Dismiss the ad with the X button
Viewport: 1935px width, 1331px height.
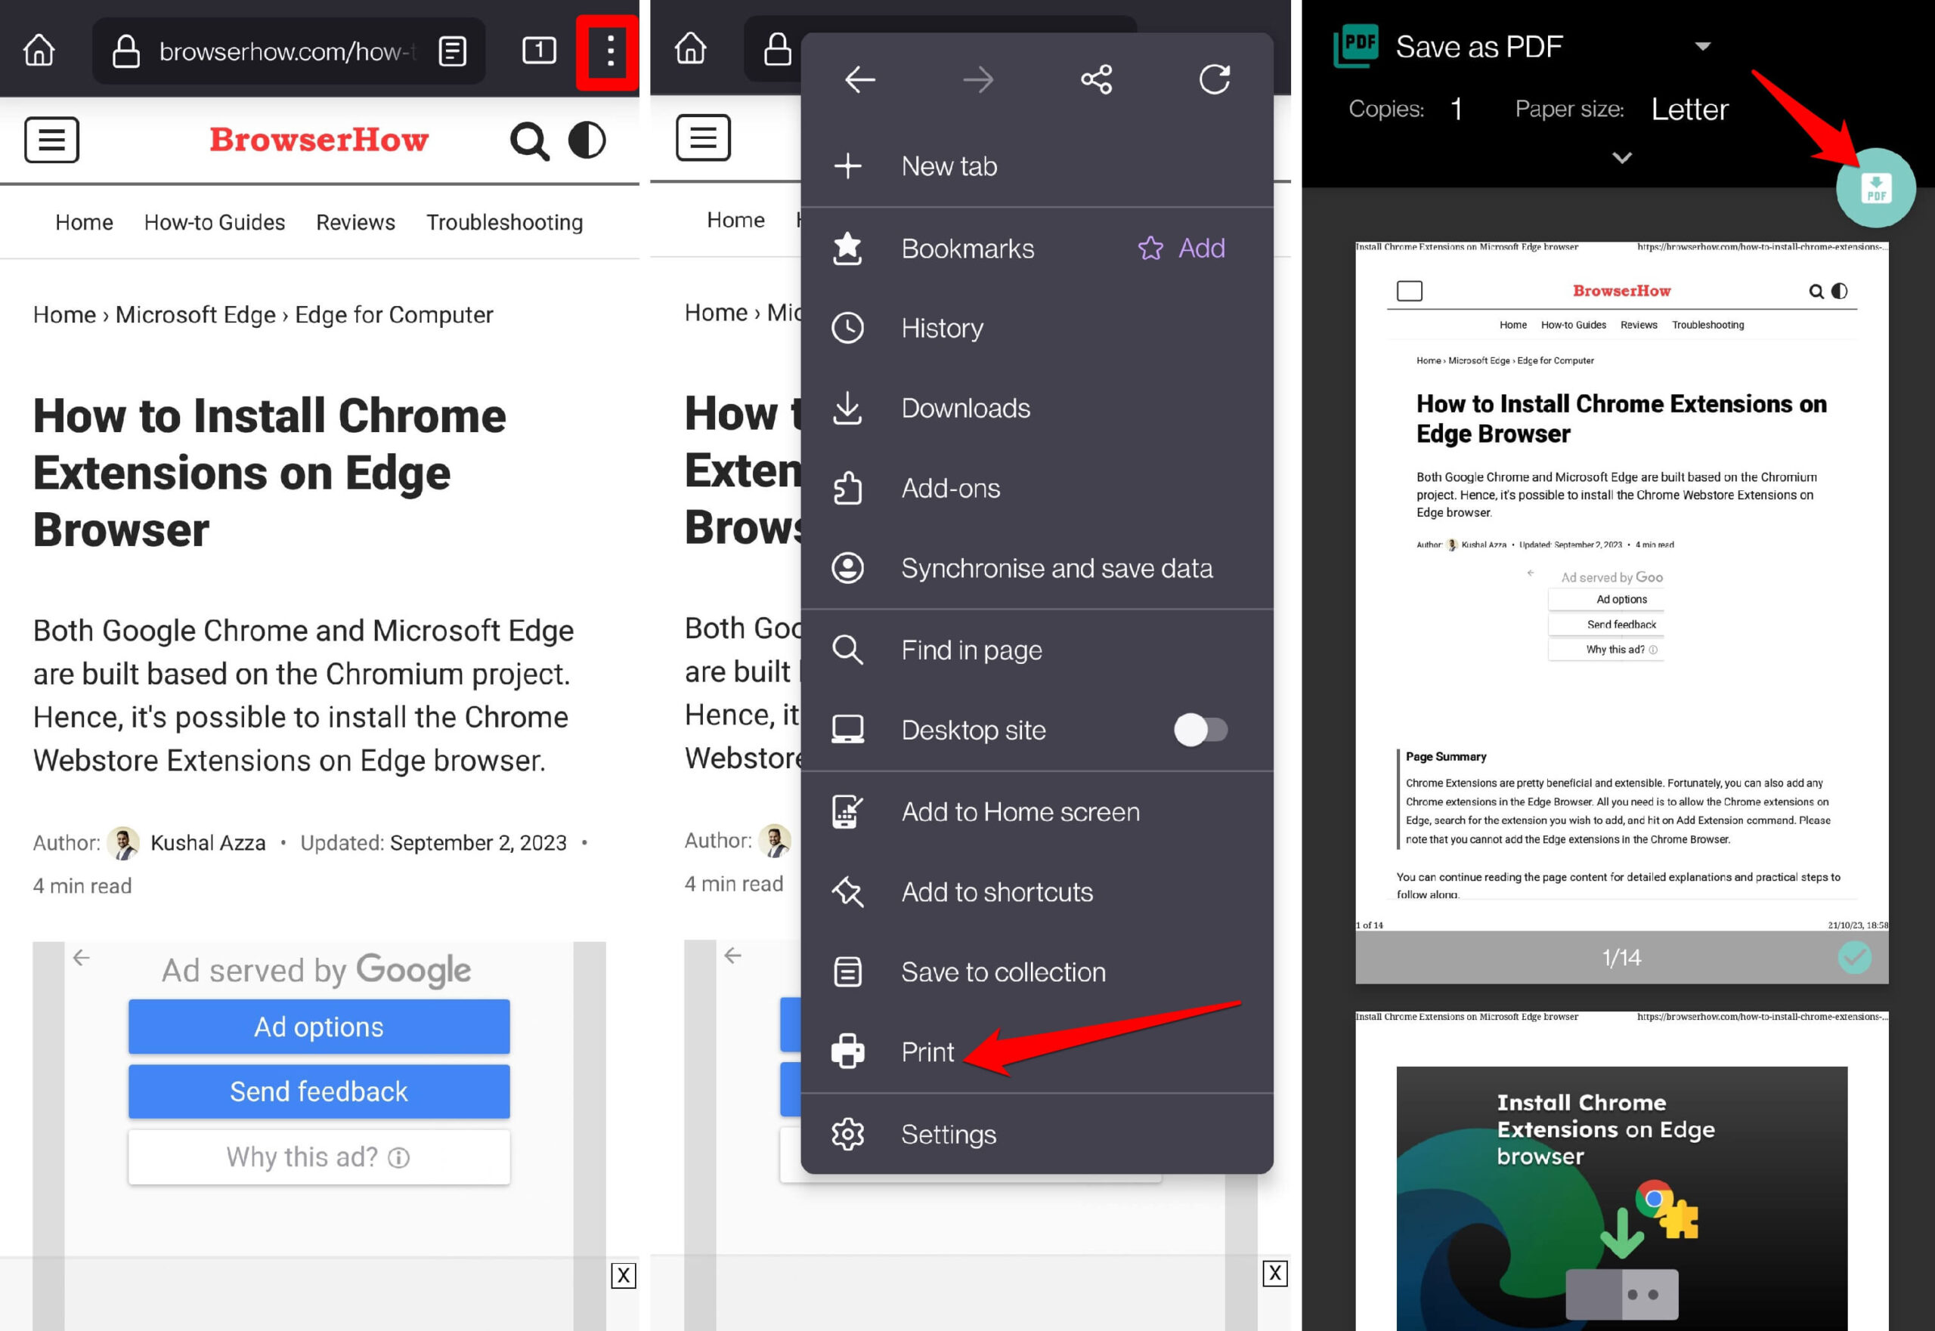click(624, 1275)
